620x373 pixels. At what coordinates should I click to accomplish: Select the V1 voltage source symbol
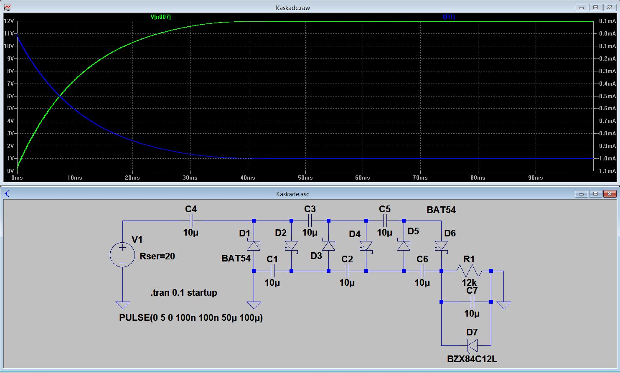(122, 255)
